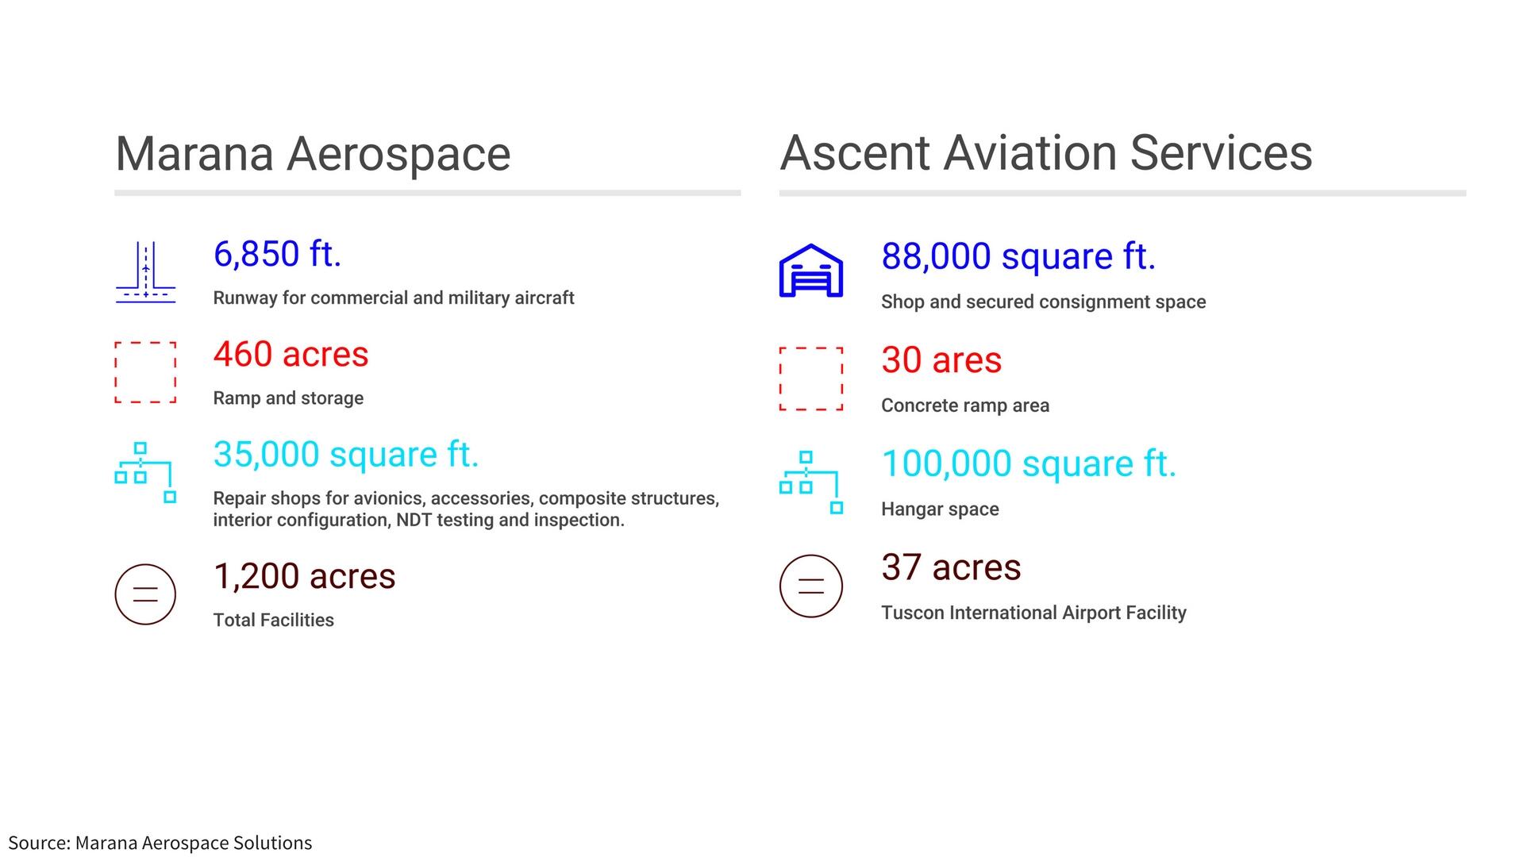Select the 37 acres figure

[x=951, y=567]
